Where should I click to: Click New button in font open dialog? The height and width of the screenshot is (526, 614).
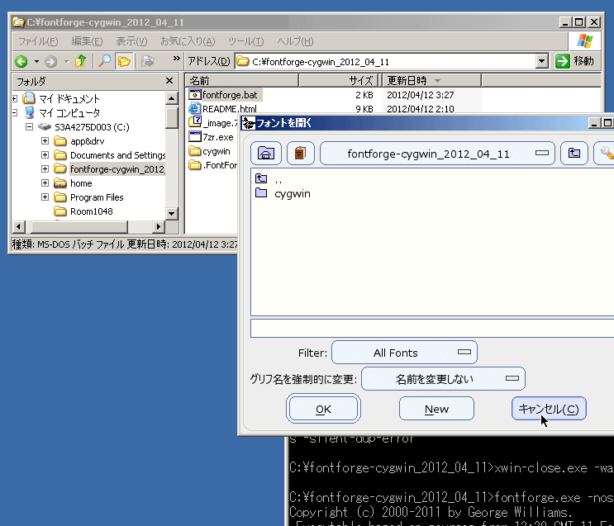[x=436, y=409]
